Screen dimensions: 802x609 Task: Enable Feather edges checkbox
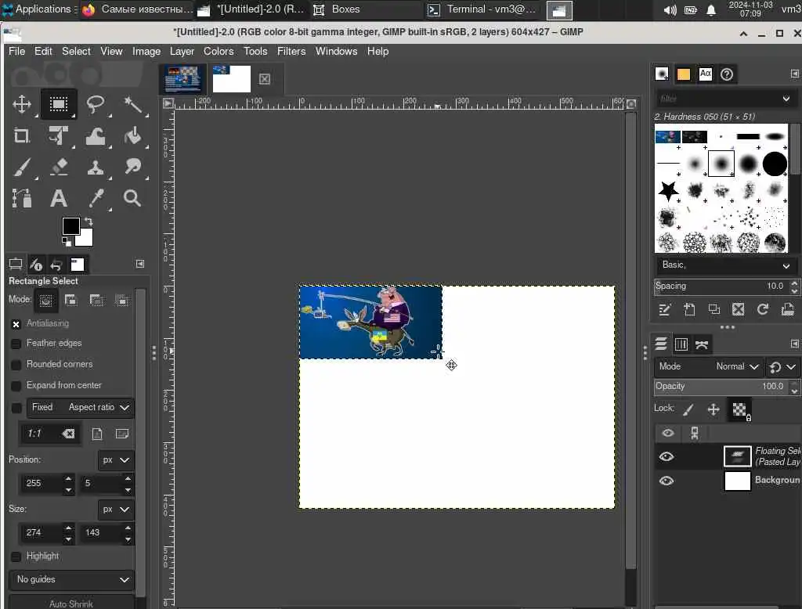(x=16, y=344)
